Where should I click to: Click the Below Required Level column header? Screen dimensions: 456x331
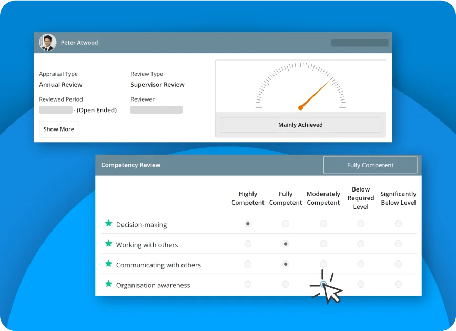[x=361, y=198]
